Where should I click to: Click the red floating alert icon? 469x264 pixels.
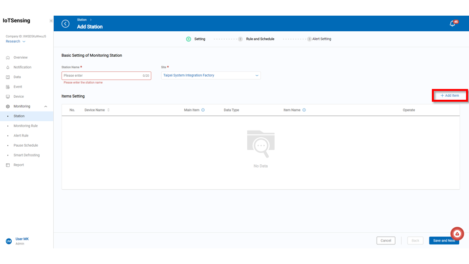(457, 234)
